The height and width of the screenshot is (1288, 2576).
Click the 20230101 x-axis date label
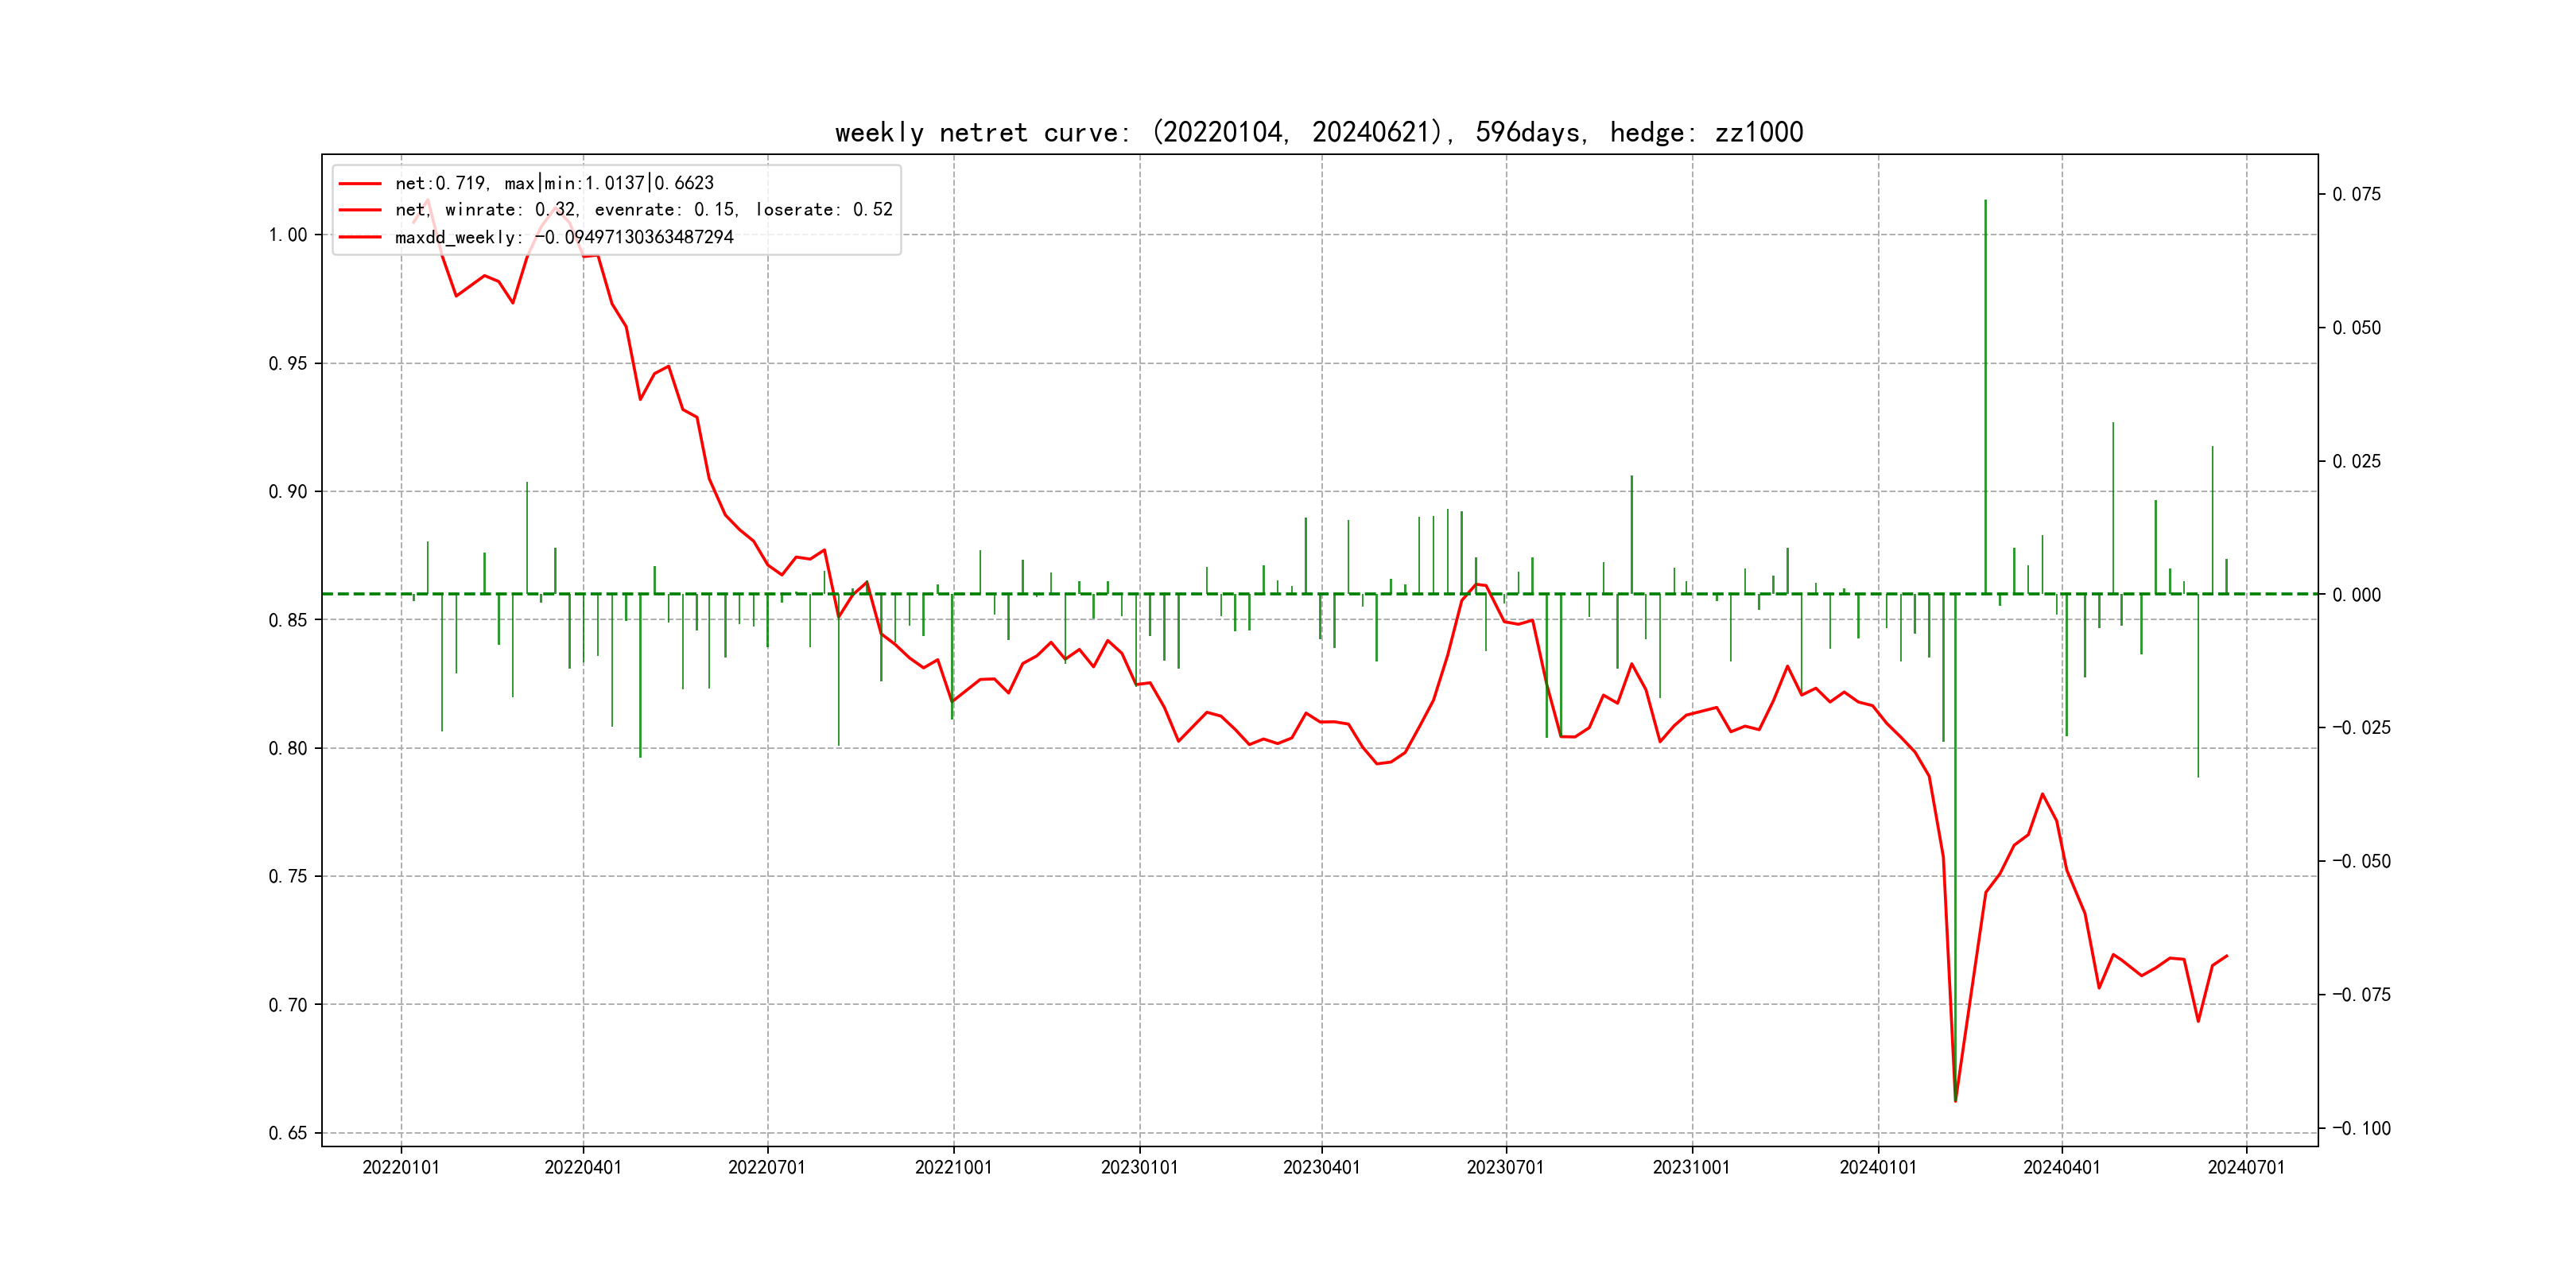point(1139,1168)
